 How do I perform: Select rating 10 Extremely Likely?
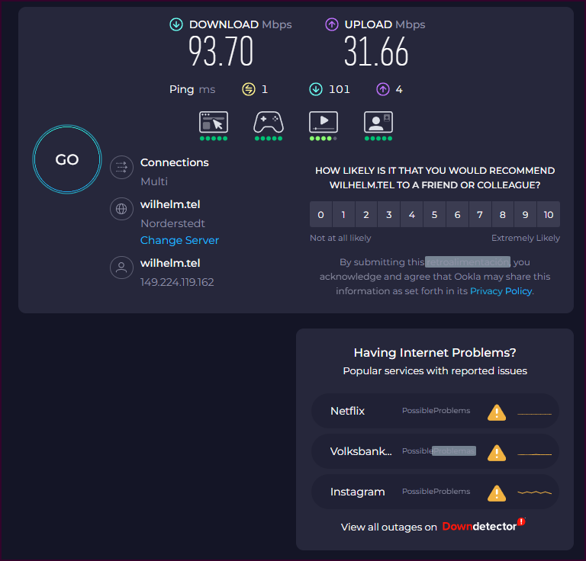point(549,214)
